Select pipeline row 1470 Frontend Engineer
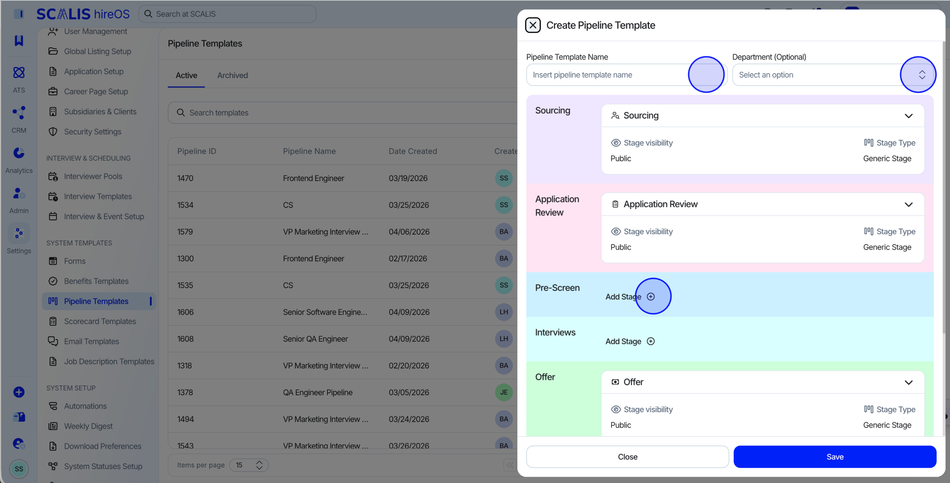The width and height of the screenshot is (950, 483). 343,178
